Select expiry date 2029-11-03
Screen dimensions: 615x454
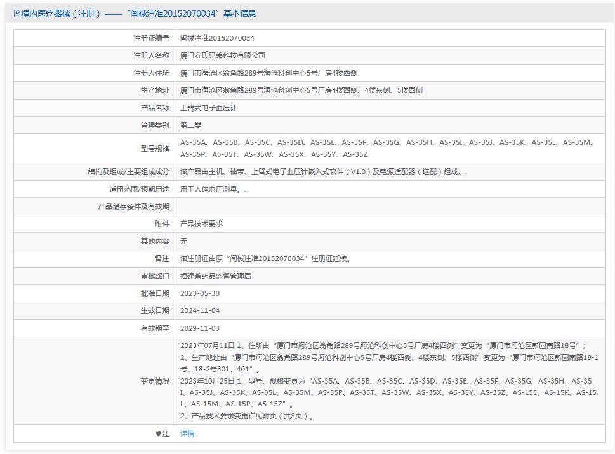[x=200, y=328]
